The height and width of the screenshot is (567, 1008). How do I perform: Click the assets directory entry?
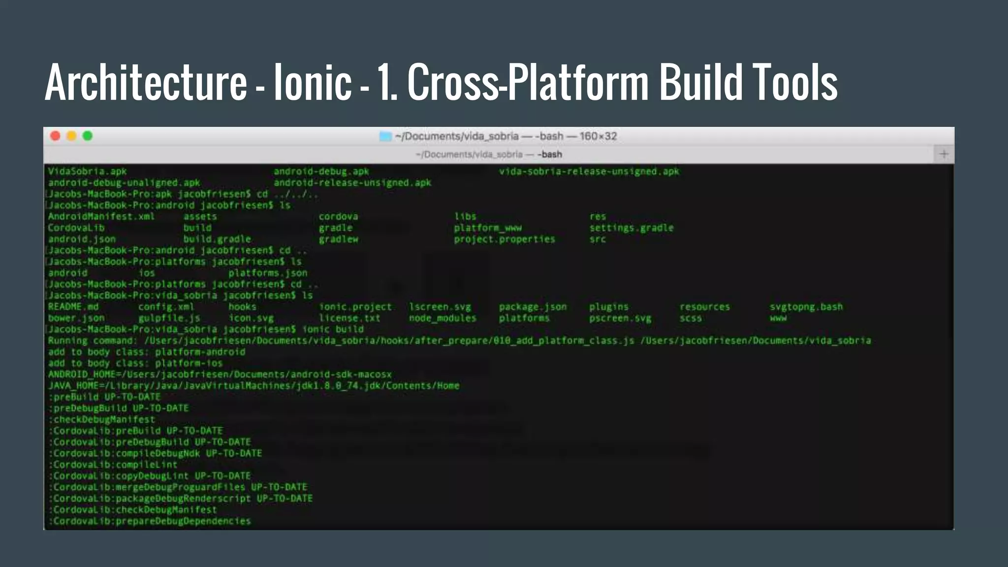(x=200, y=217)
